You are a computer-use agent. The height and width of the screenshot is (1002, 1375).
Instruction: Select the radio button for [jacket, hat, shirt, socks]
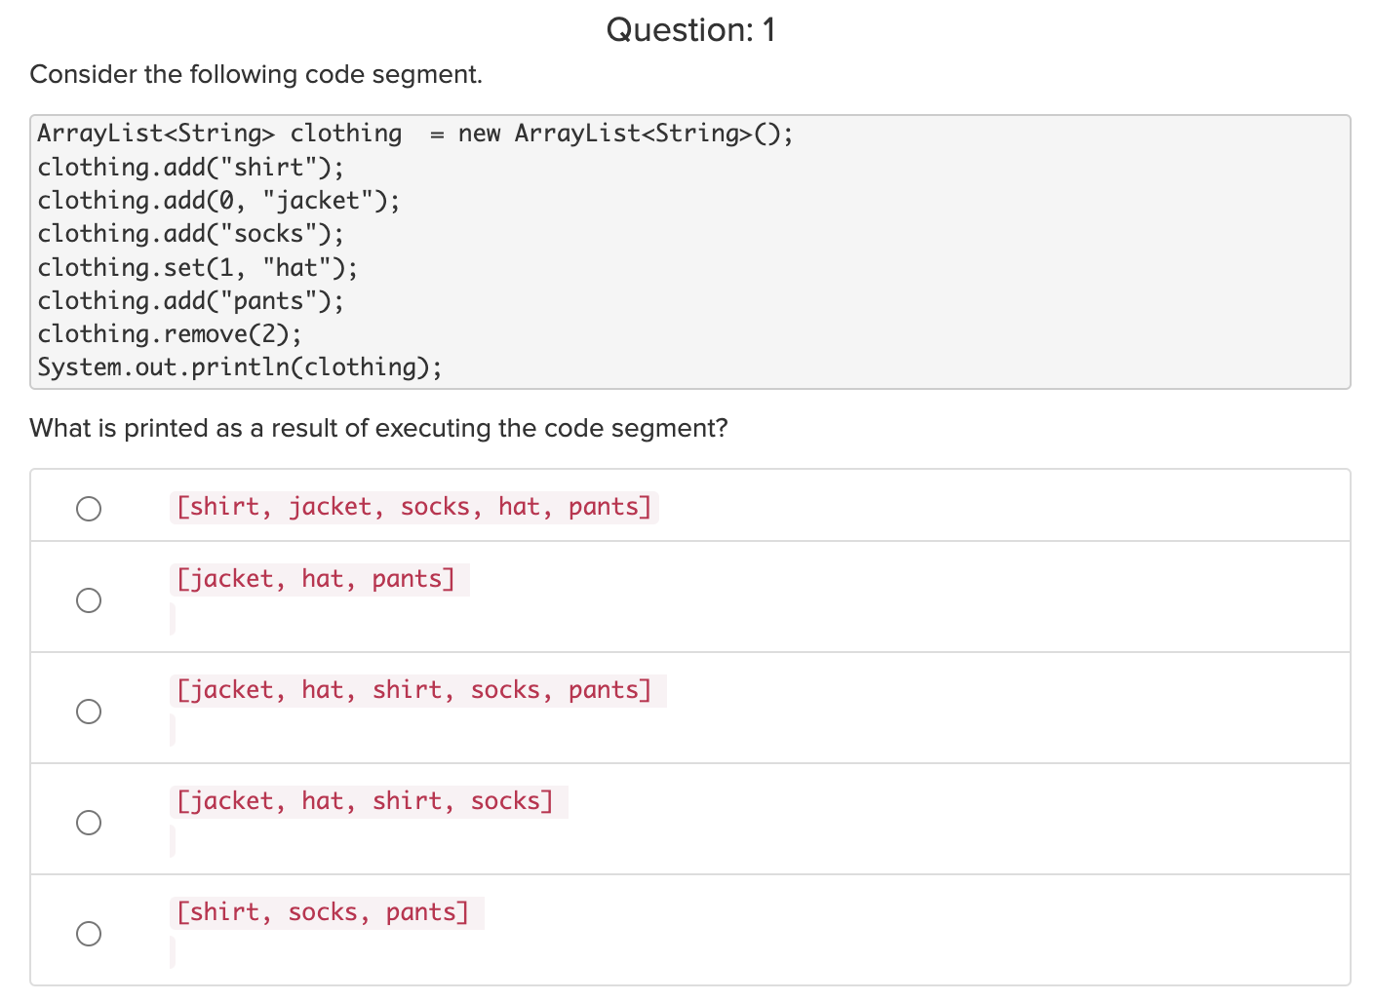(89, 823)
